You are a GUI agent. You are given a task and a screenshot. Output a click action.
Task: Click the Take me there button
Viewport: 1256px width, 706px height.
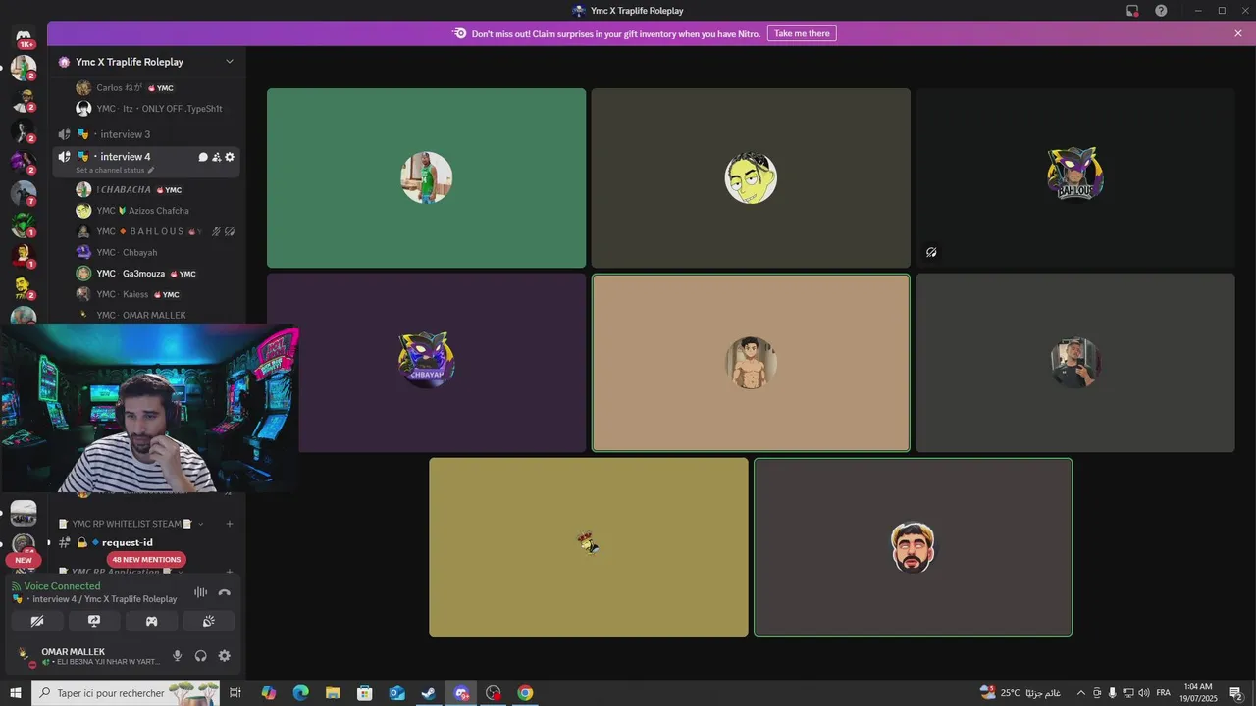[802, 33]
